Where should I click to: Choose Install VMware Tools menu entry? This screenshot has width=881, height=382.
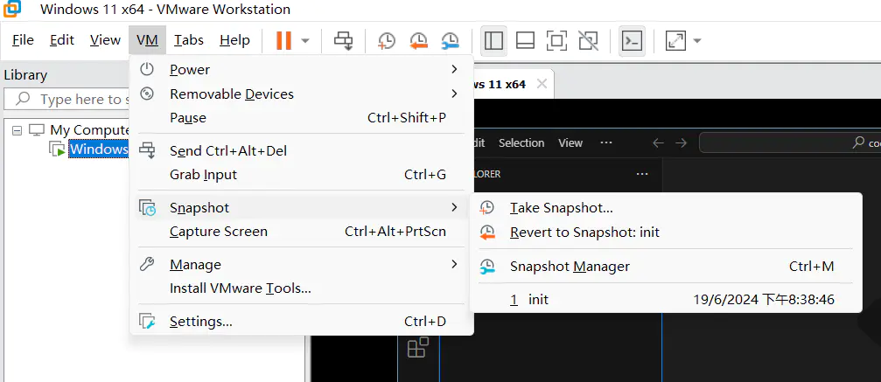[302, 288]
